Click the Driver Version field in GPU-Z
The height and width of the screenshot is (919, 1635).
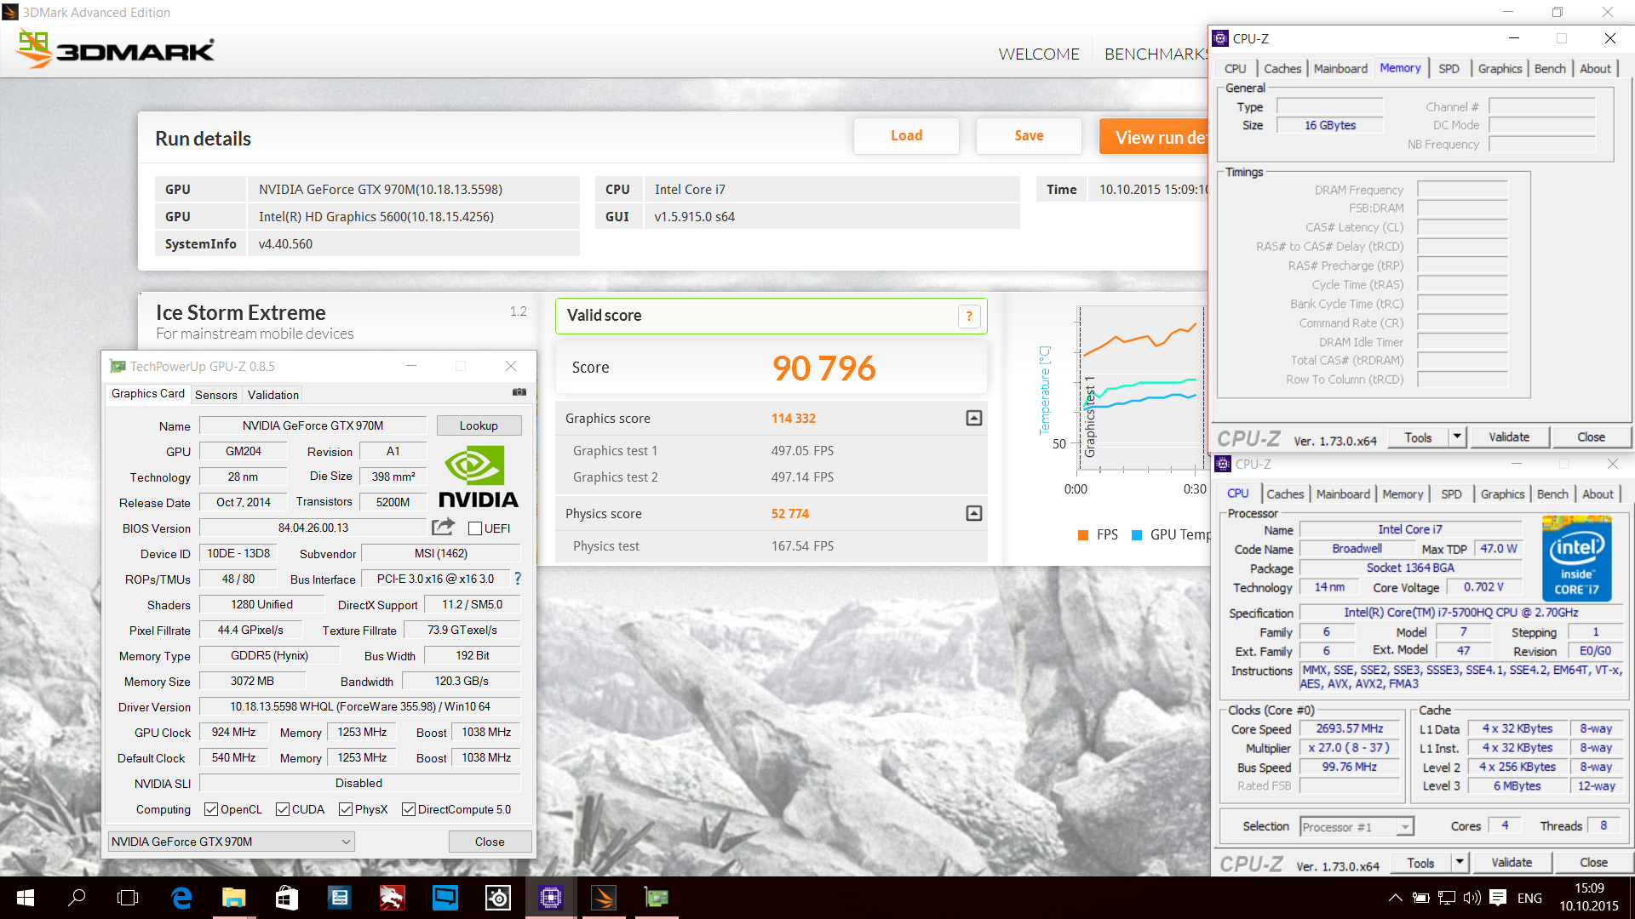tap(359, 706)
